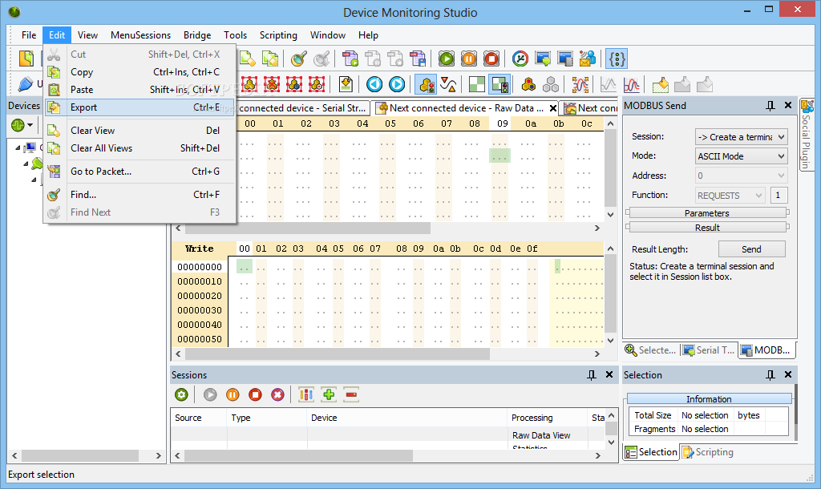Image resolution: width=821 pixels, height=489 pixels.
Task: Click the green Play button in main toolbar
Action: tap(447, 59)
